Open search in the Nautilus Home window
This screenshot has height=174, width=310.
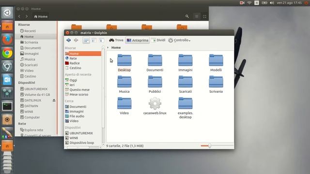[187, 16]
